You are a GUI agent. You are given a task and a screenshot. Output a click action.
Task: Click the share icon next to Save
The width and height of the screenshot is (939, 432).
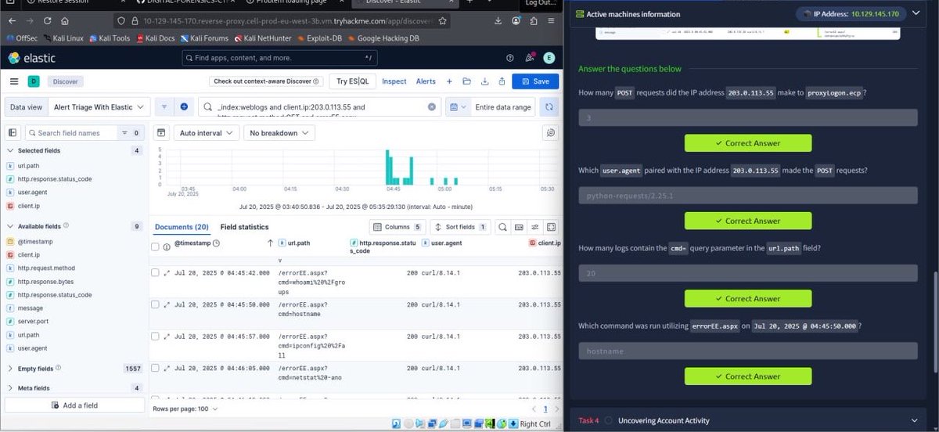501,81
